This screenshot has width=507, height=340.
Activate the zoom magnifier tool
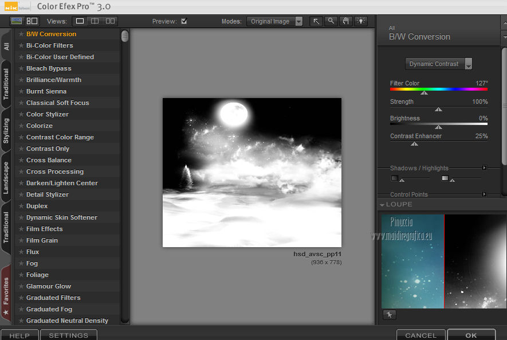(331, 21)
